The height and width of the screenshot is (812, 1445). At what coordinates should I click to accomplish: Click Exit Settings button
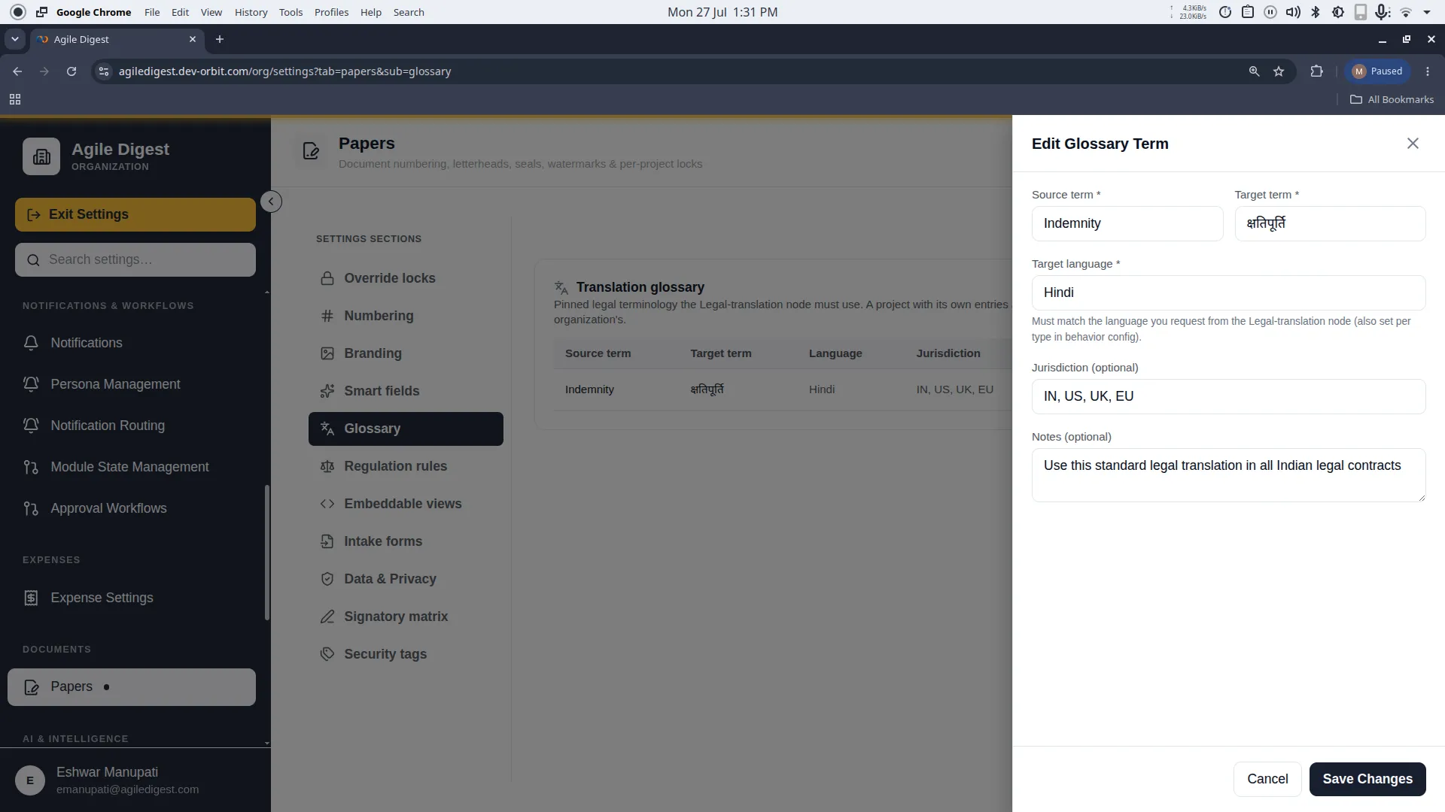click(x=135, y=214)
